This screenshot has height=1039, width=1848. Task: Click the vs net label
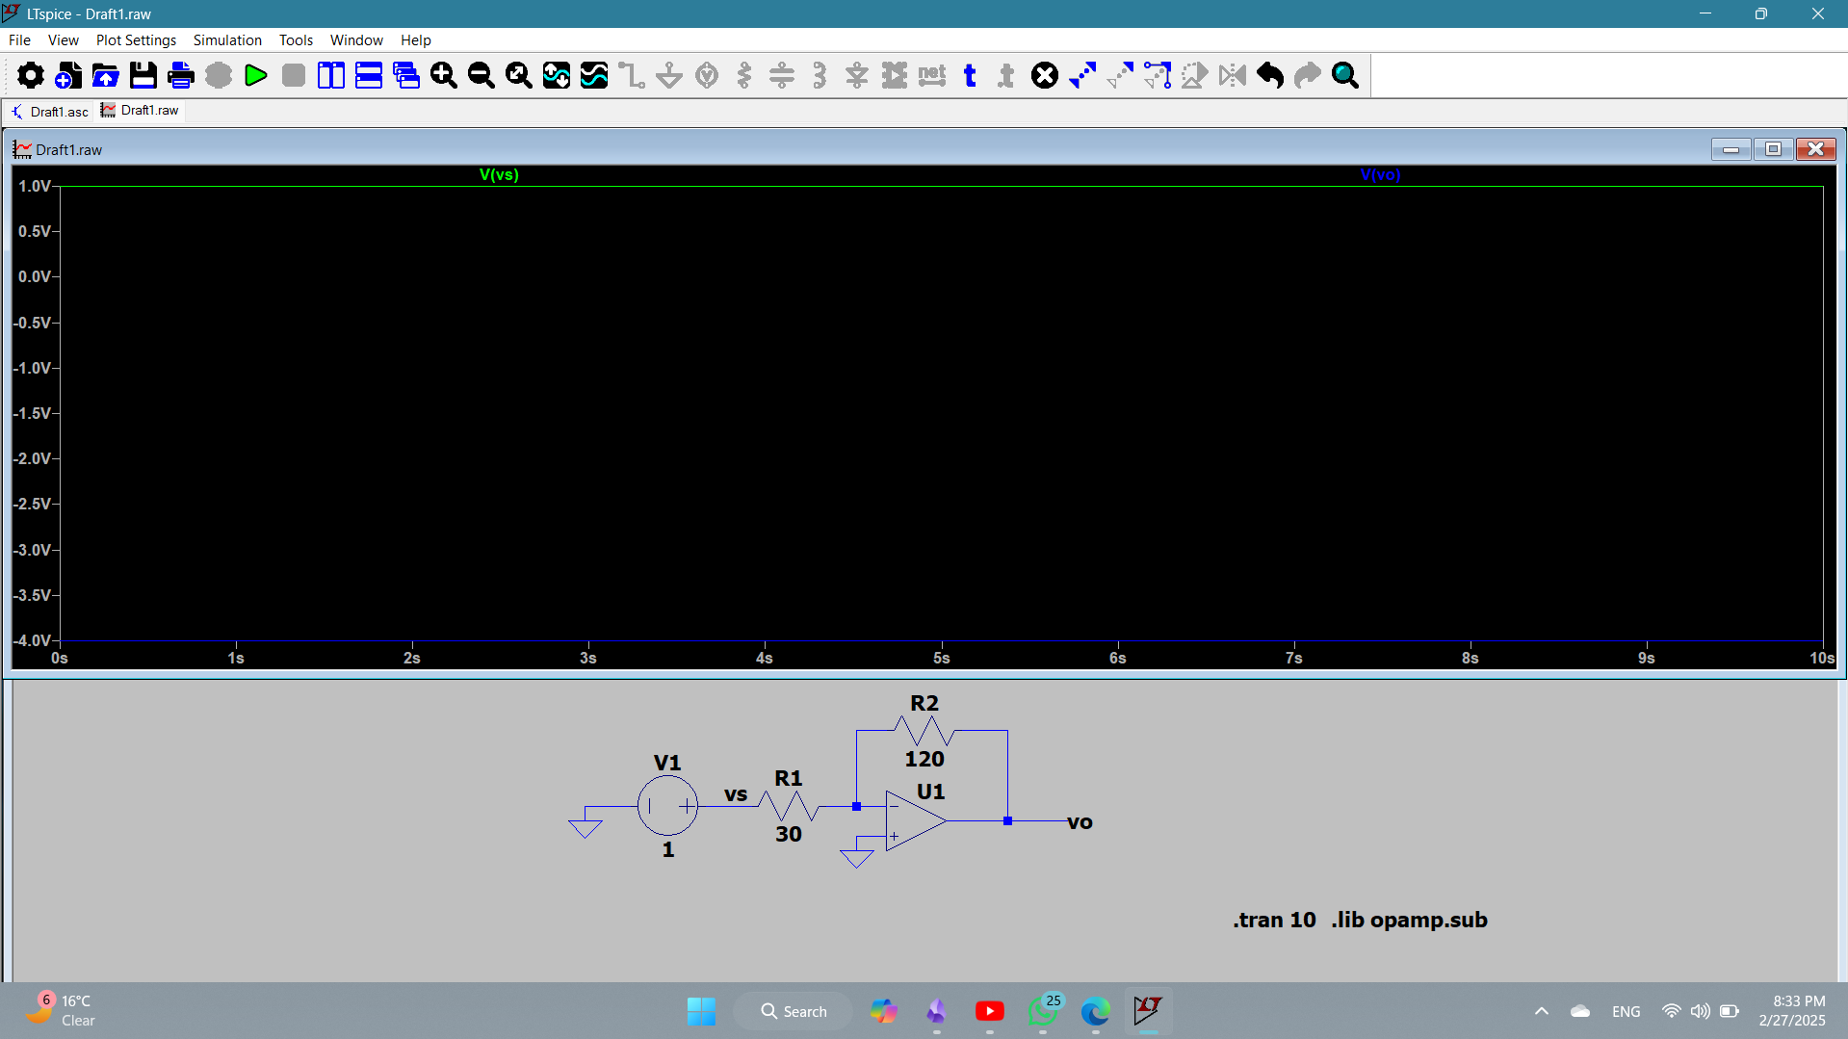click(736, 794)
